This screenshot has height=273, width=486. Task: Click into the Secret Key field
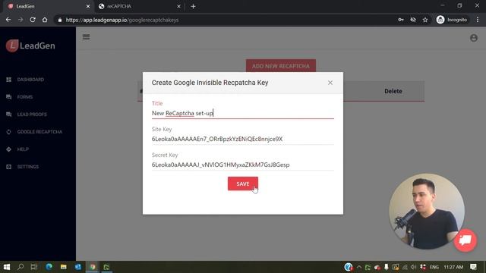(x=243, y=165)
